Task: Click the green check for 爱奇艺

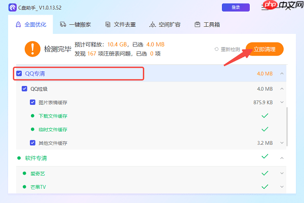Action: click(265, 173)
